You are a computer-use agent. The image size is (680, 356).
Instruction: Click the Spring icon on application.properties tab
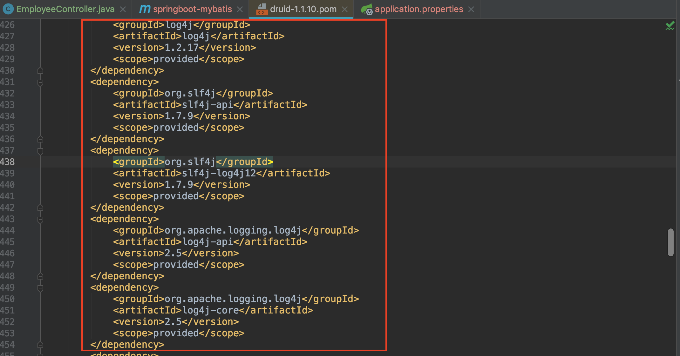point(367,9)
